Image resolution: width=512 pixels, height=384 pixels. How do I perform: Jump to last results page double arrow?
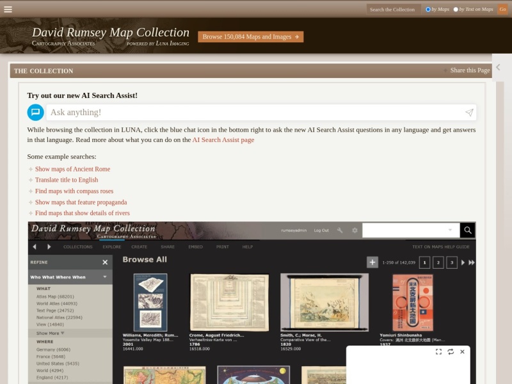472,262
